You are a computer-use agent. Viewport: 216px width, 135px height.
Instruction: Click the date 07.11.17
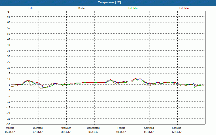pos(38,132)
